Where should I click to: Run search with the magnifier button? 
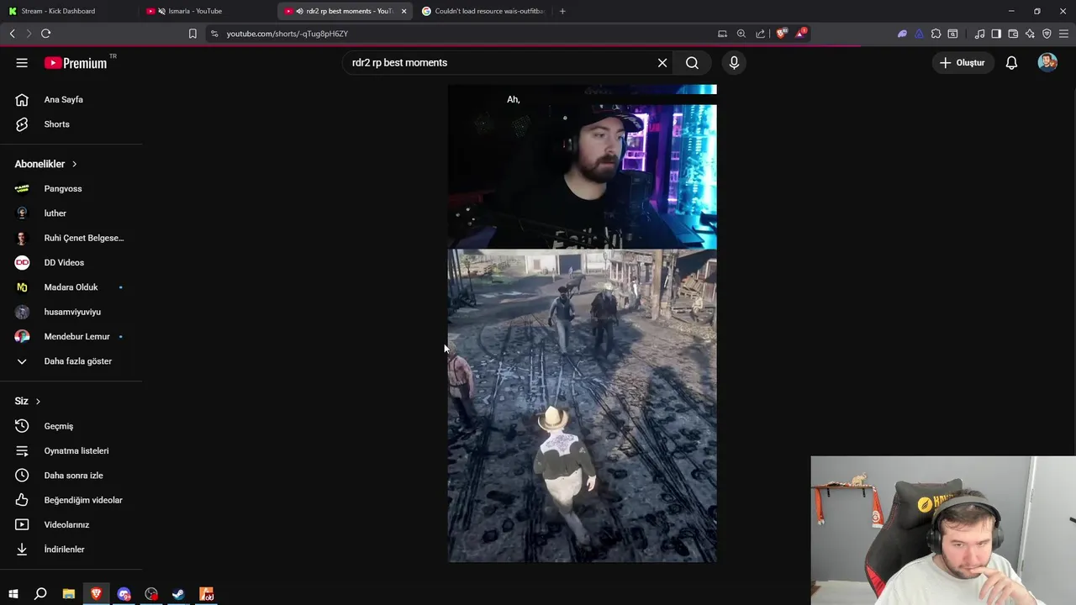(x=692, y=63)
